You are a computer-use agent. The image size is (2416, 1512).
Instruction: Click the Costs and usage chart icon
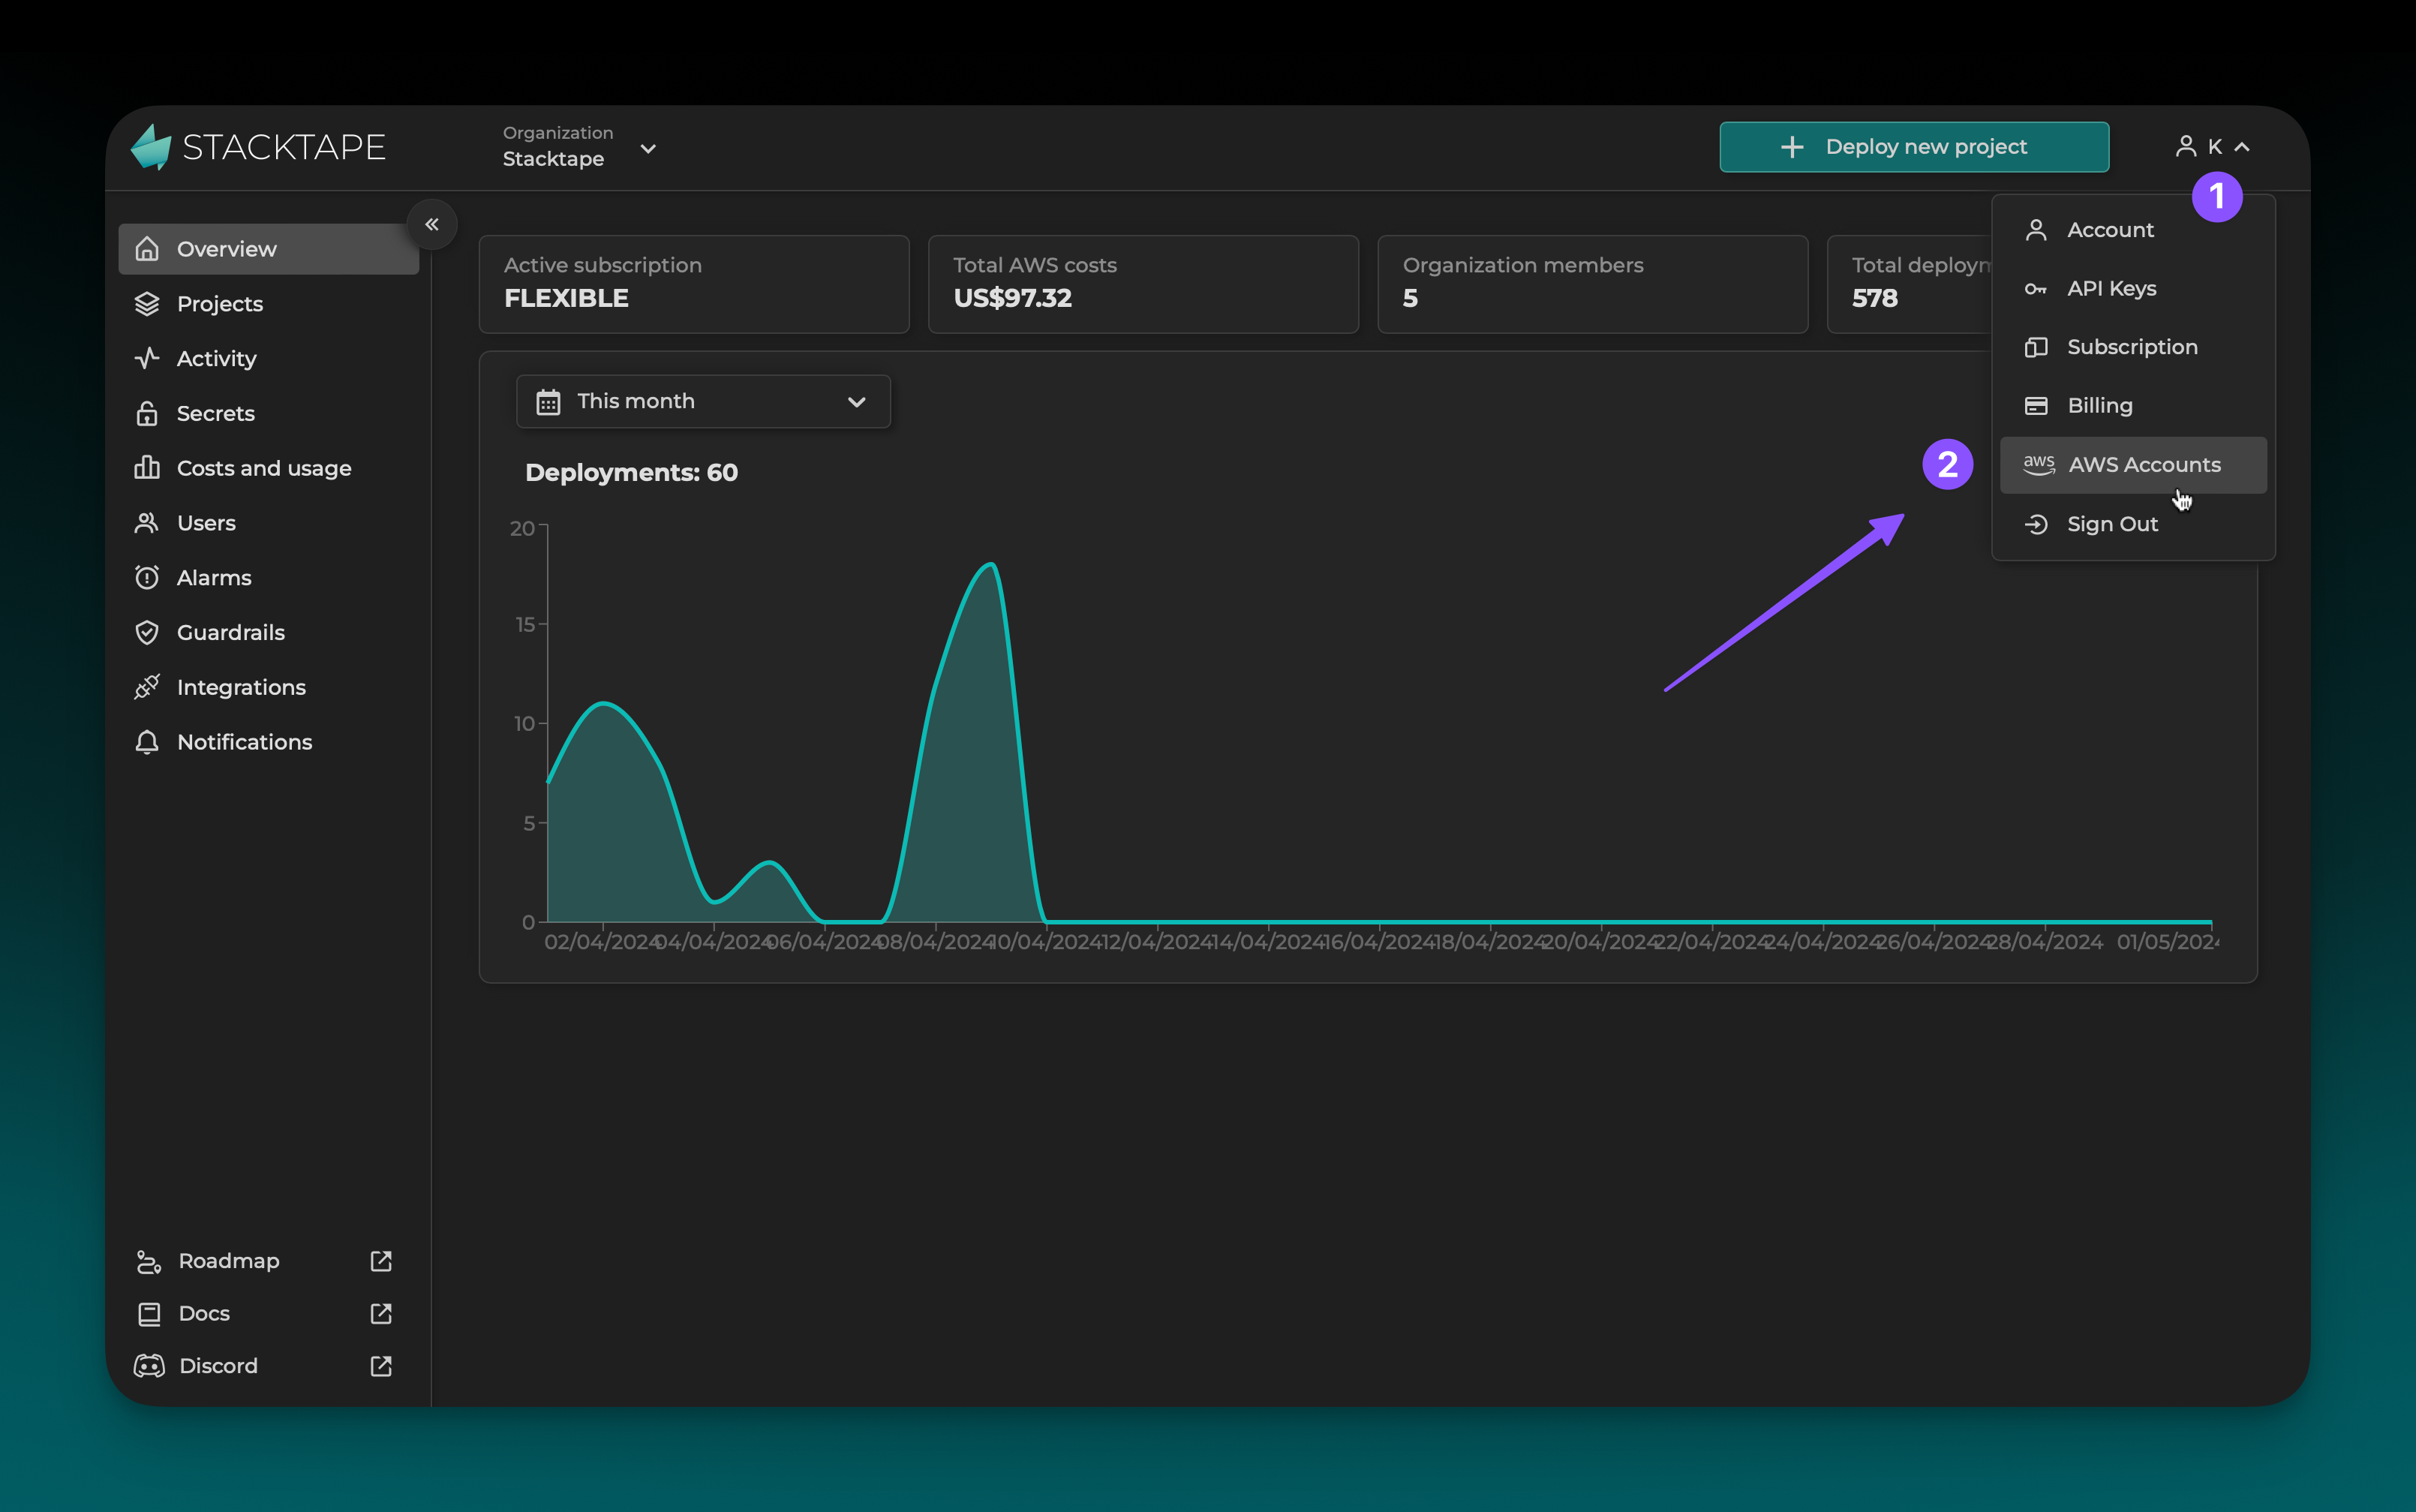[x=147, y=468]
